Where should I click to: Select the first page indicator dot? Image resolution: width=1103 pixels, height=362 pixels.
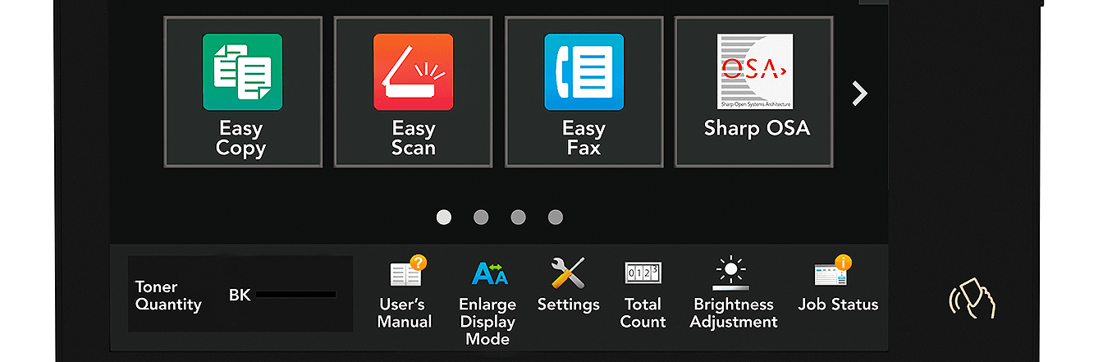444,218
